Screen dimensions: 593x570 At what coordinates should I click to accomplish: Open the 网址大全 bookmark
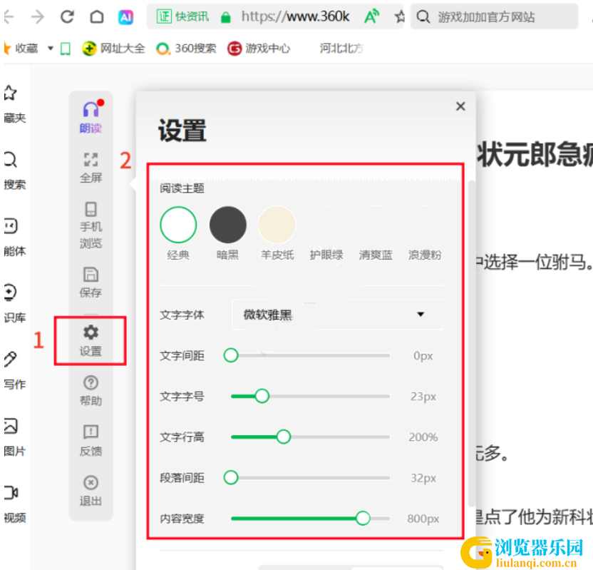pyautogui.click(x=113, y=49)
